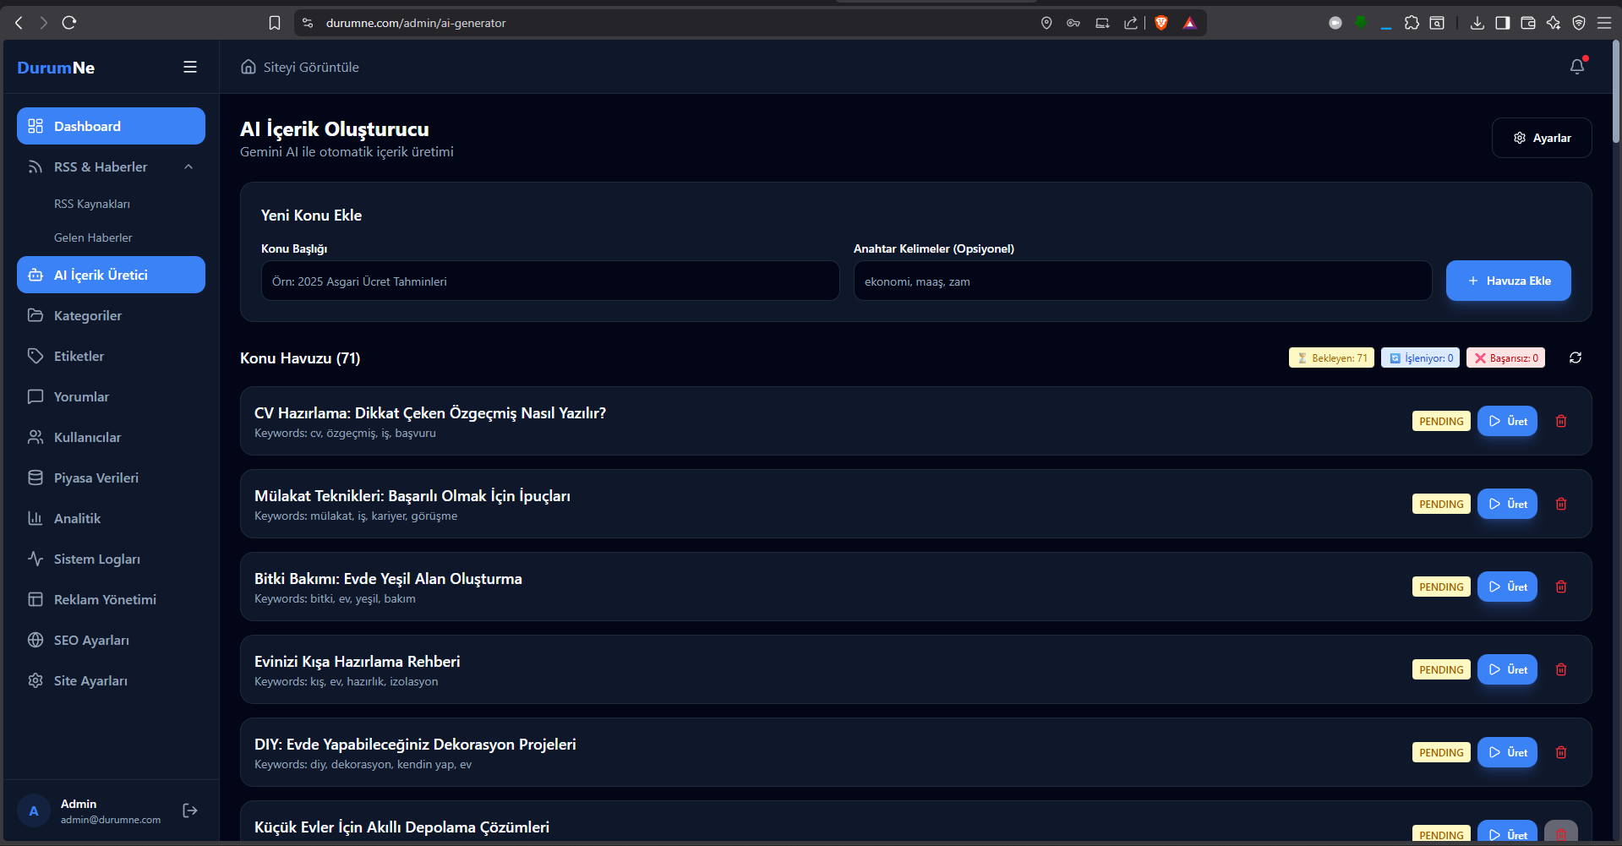Screen dimensions: 1622x846
Task: Log out using the sidebar exit icon
Action: (x=190, y=811)
